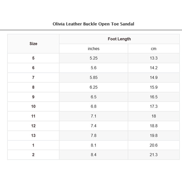Select the 17.3 cm cell

(x=154, y=106)
